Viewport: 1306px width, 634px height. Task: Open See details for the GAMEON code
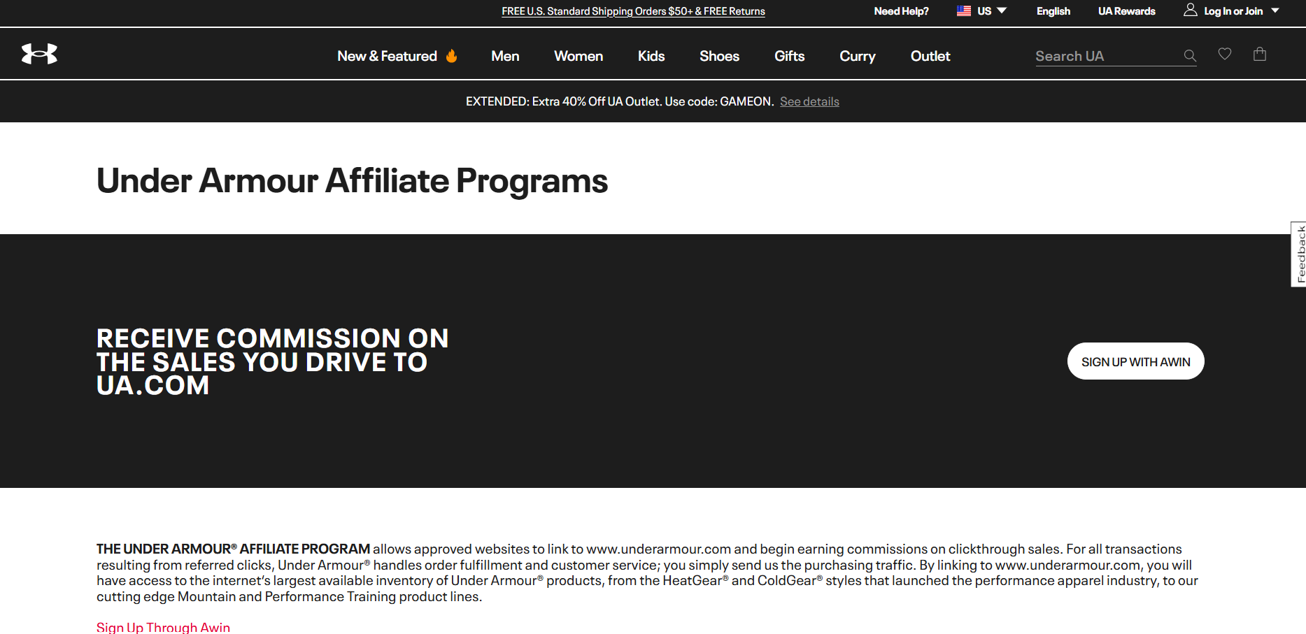point(809,101)
